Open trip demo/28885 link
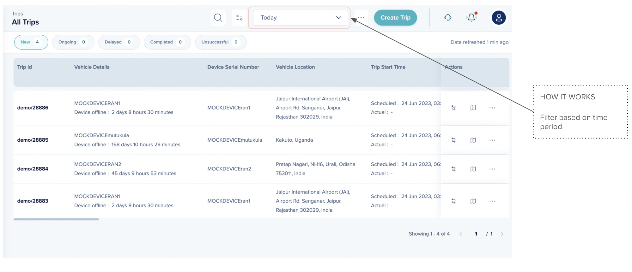 (x=33, y=140)
